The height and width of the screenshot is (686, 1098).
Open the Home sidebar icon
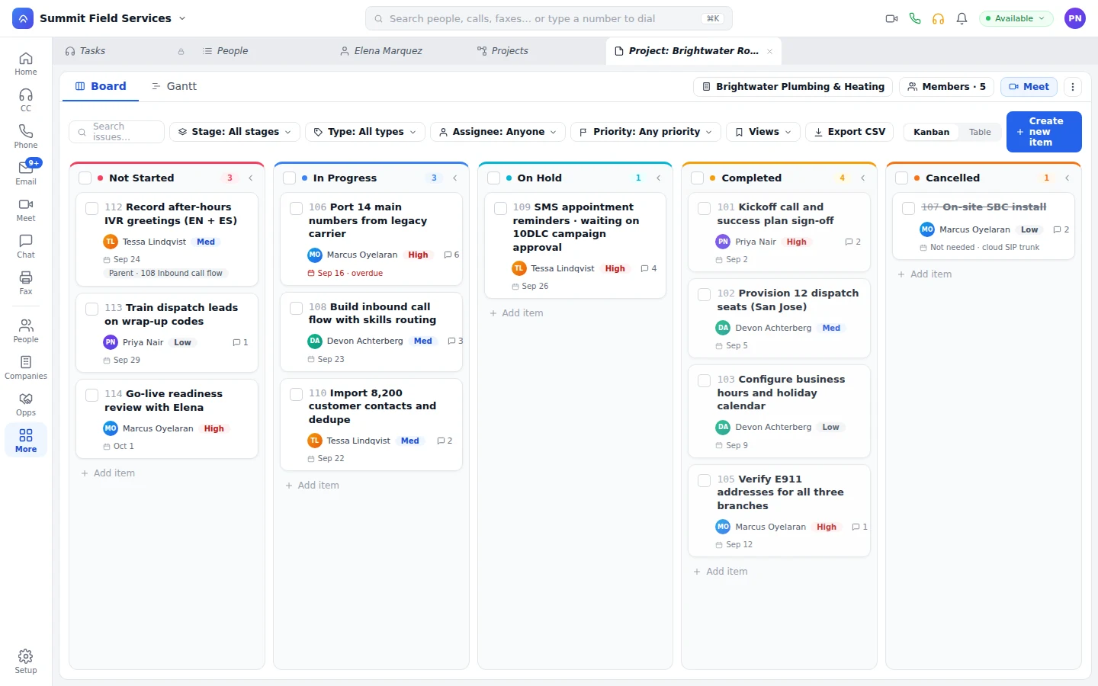tap(26, 63)
